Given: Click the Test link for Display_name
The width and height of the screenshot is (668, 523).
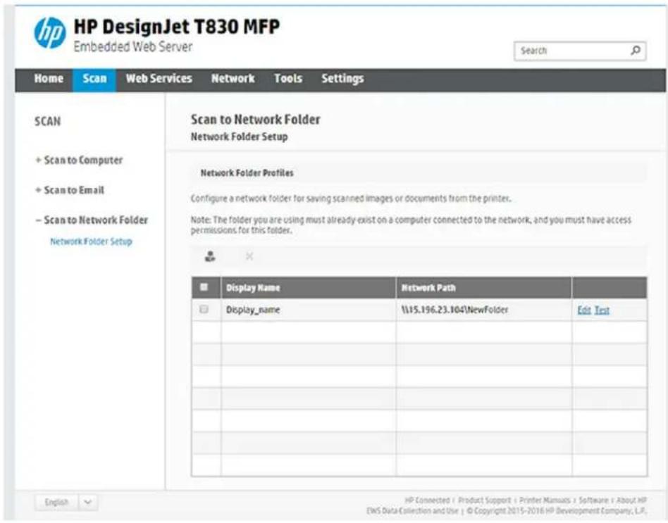Looking at the screenshot, I should click(602, 310).
